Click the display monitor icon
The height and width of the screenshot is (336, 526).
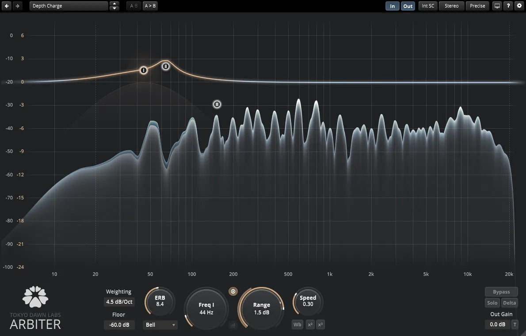click(497, 6)
